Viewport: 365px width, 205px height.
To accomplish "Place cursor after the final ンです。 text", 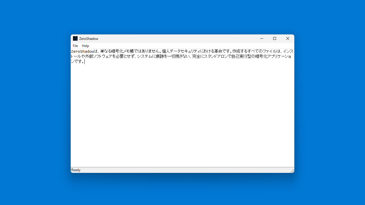I will coord(84,61).
